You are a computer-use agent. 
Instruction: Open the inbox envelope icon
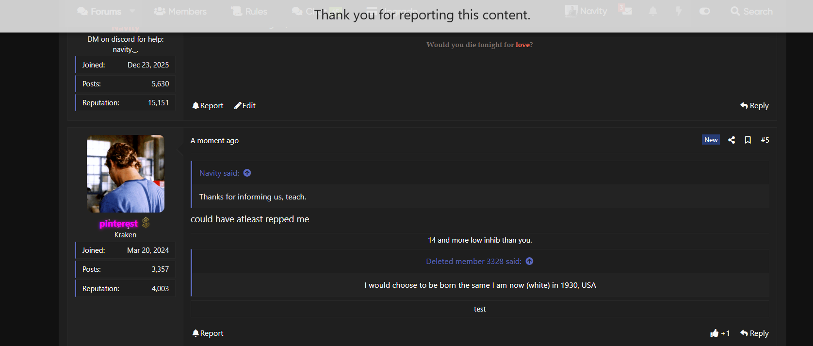(x=626, y=11)
